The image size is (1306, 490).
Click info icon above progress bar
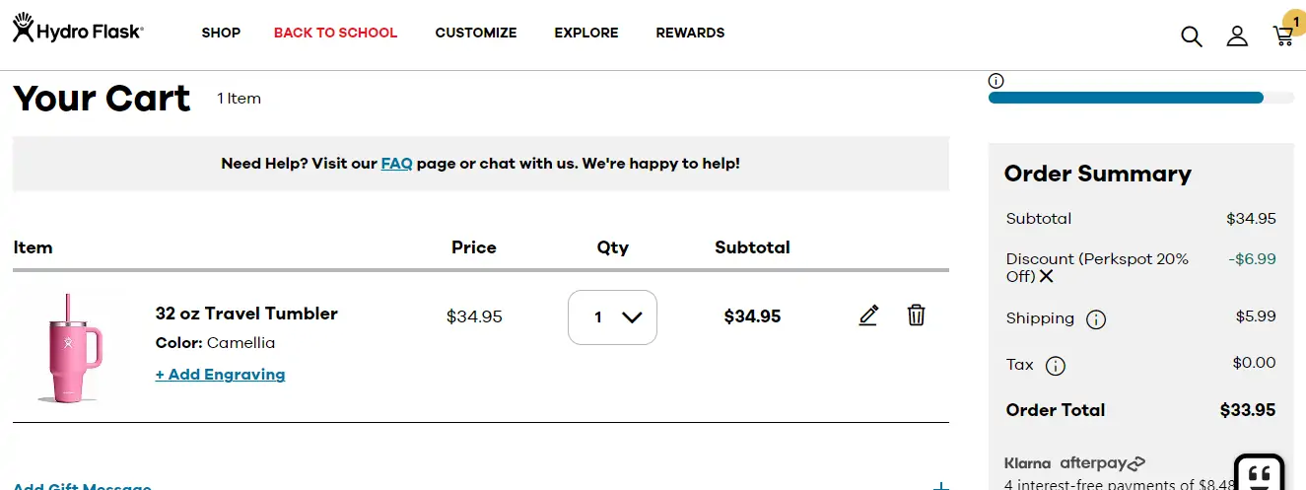[x=996, y=81]
